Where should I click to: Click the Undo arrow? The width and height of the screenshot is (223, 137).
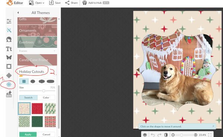pyautogui.click(x=153, y=135)
